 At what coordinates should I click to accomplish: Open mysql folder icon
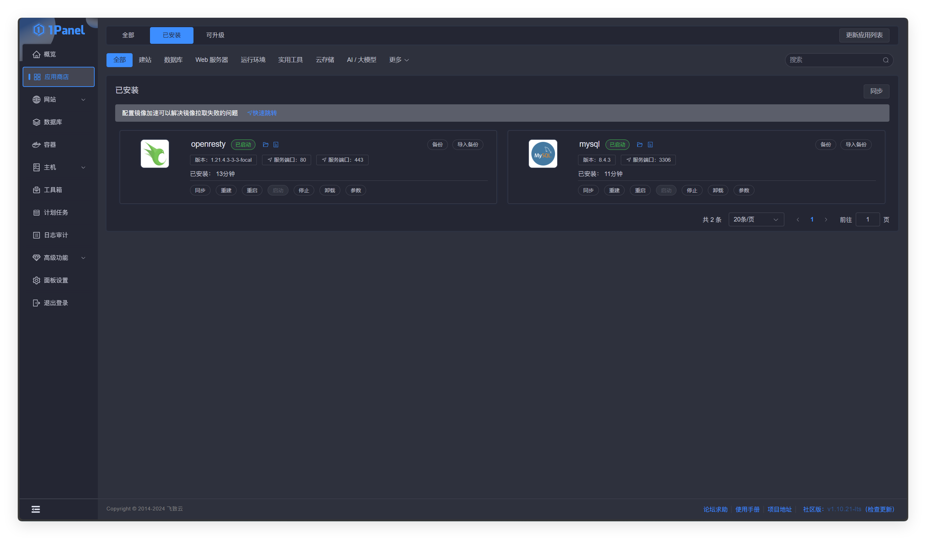coord(640,145)
